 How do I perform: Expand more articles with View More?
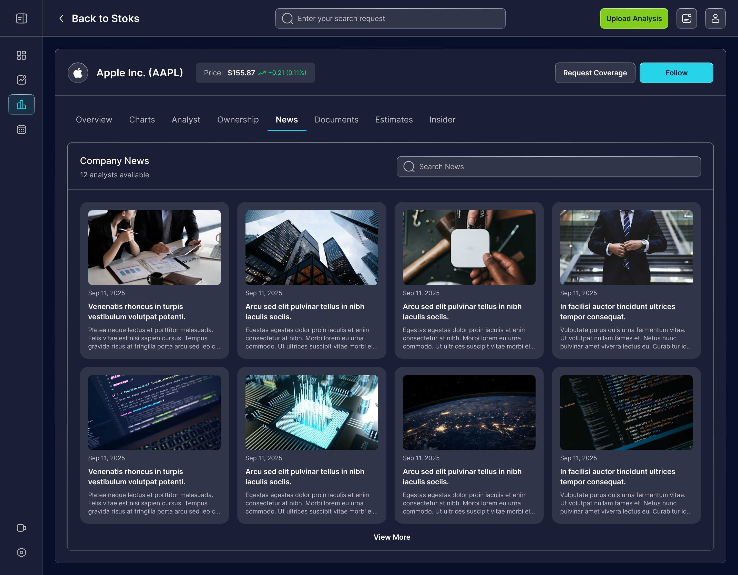point(392,537)
